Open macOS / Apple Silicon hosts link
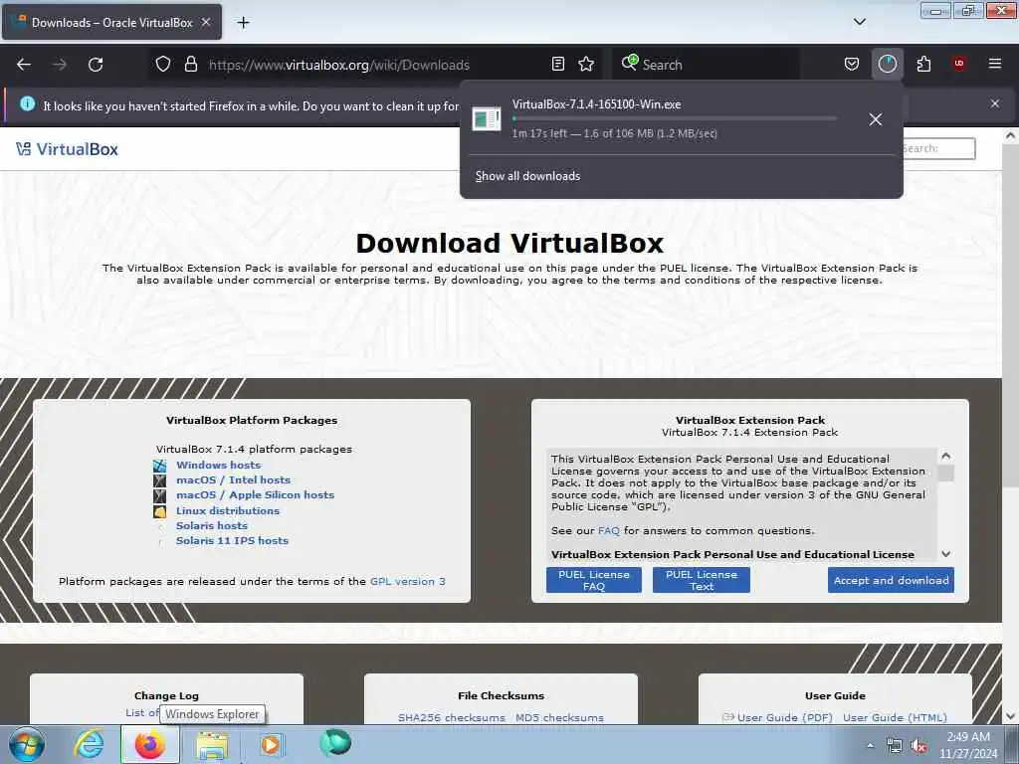Screen dimensions: 1019x764 (255, 495)
